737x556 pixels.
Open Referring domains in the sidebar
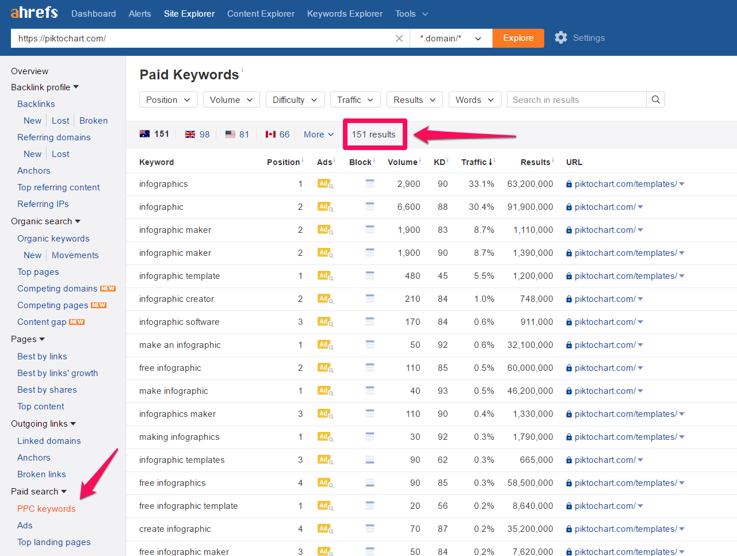[54, 137]
